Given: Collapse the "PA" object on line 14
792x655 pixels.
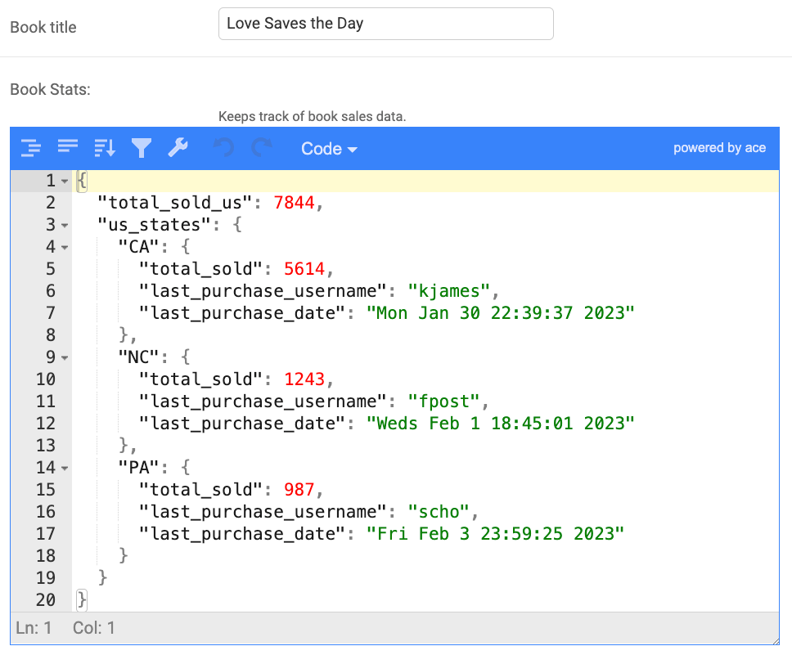Looking at the screenshot, I should point(65,468).
